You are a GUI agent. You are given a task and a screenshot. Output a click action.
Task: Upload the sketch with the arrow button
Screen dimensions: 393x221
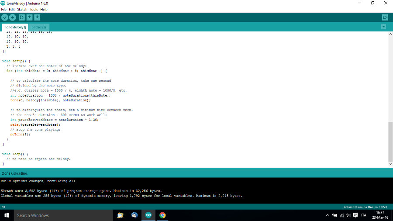pyautogui.click(x=12, y=17)
